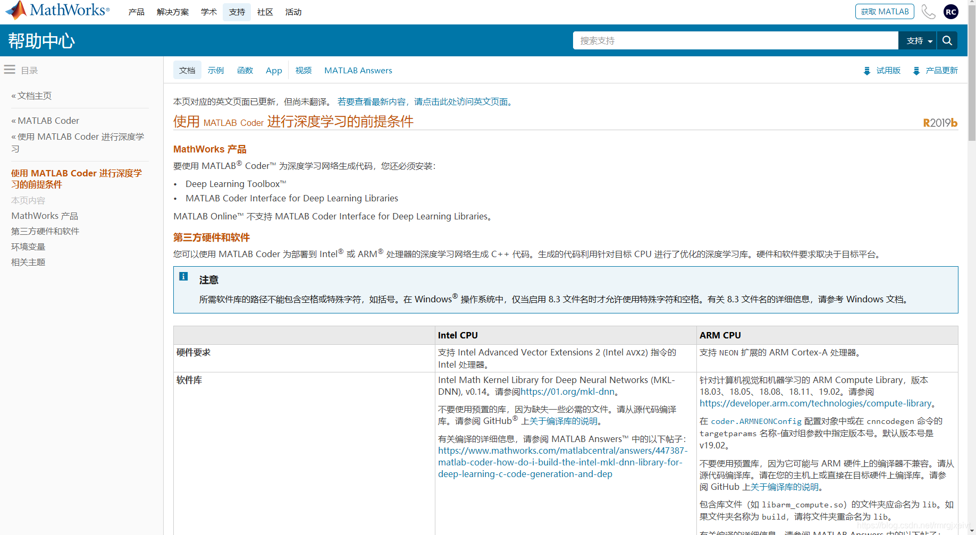Open 使用 MATLAB Coder 进行深度学习 parent sidebar link
Image resolution: width=976 pixels, height=535 pixels.
click(78, 142)
